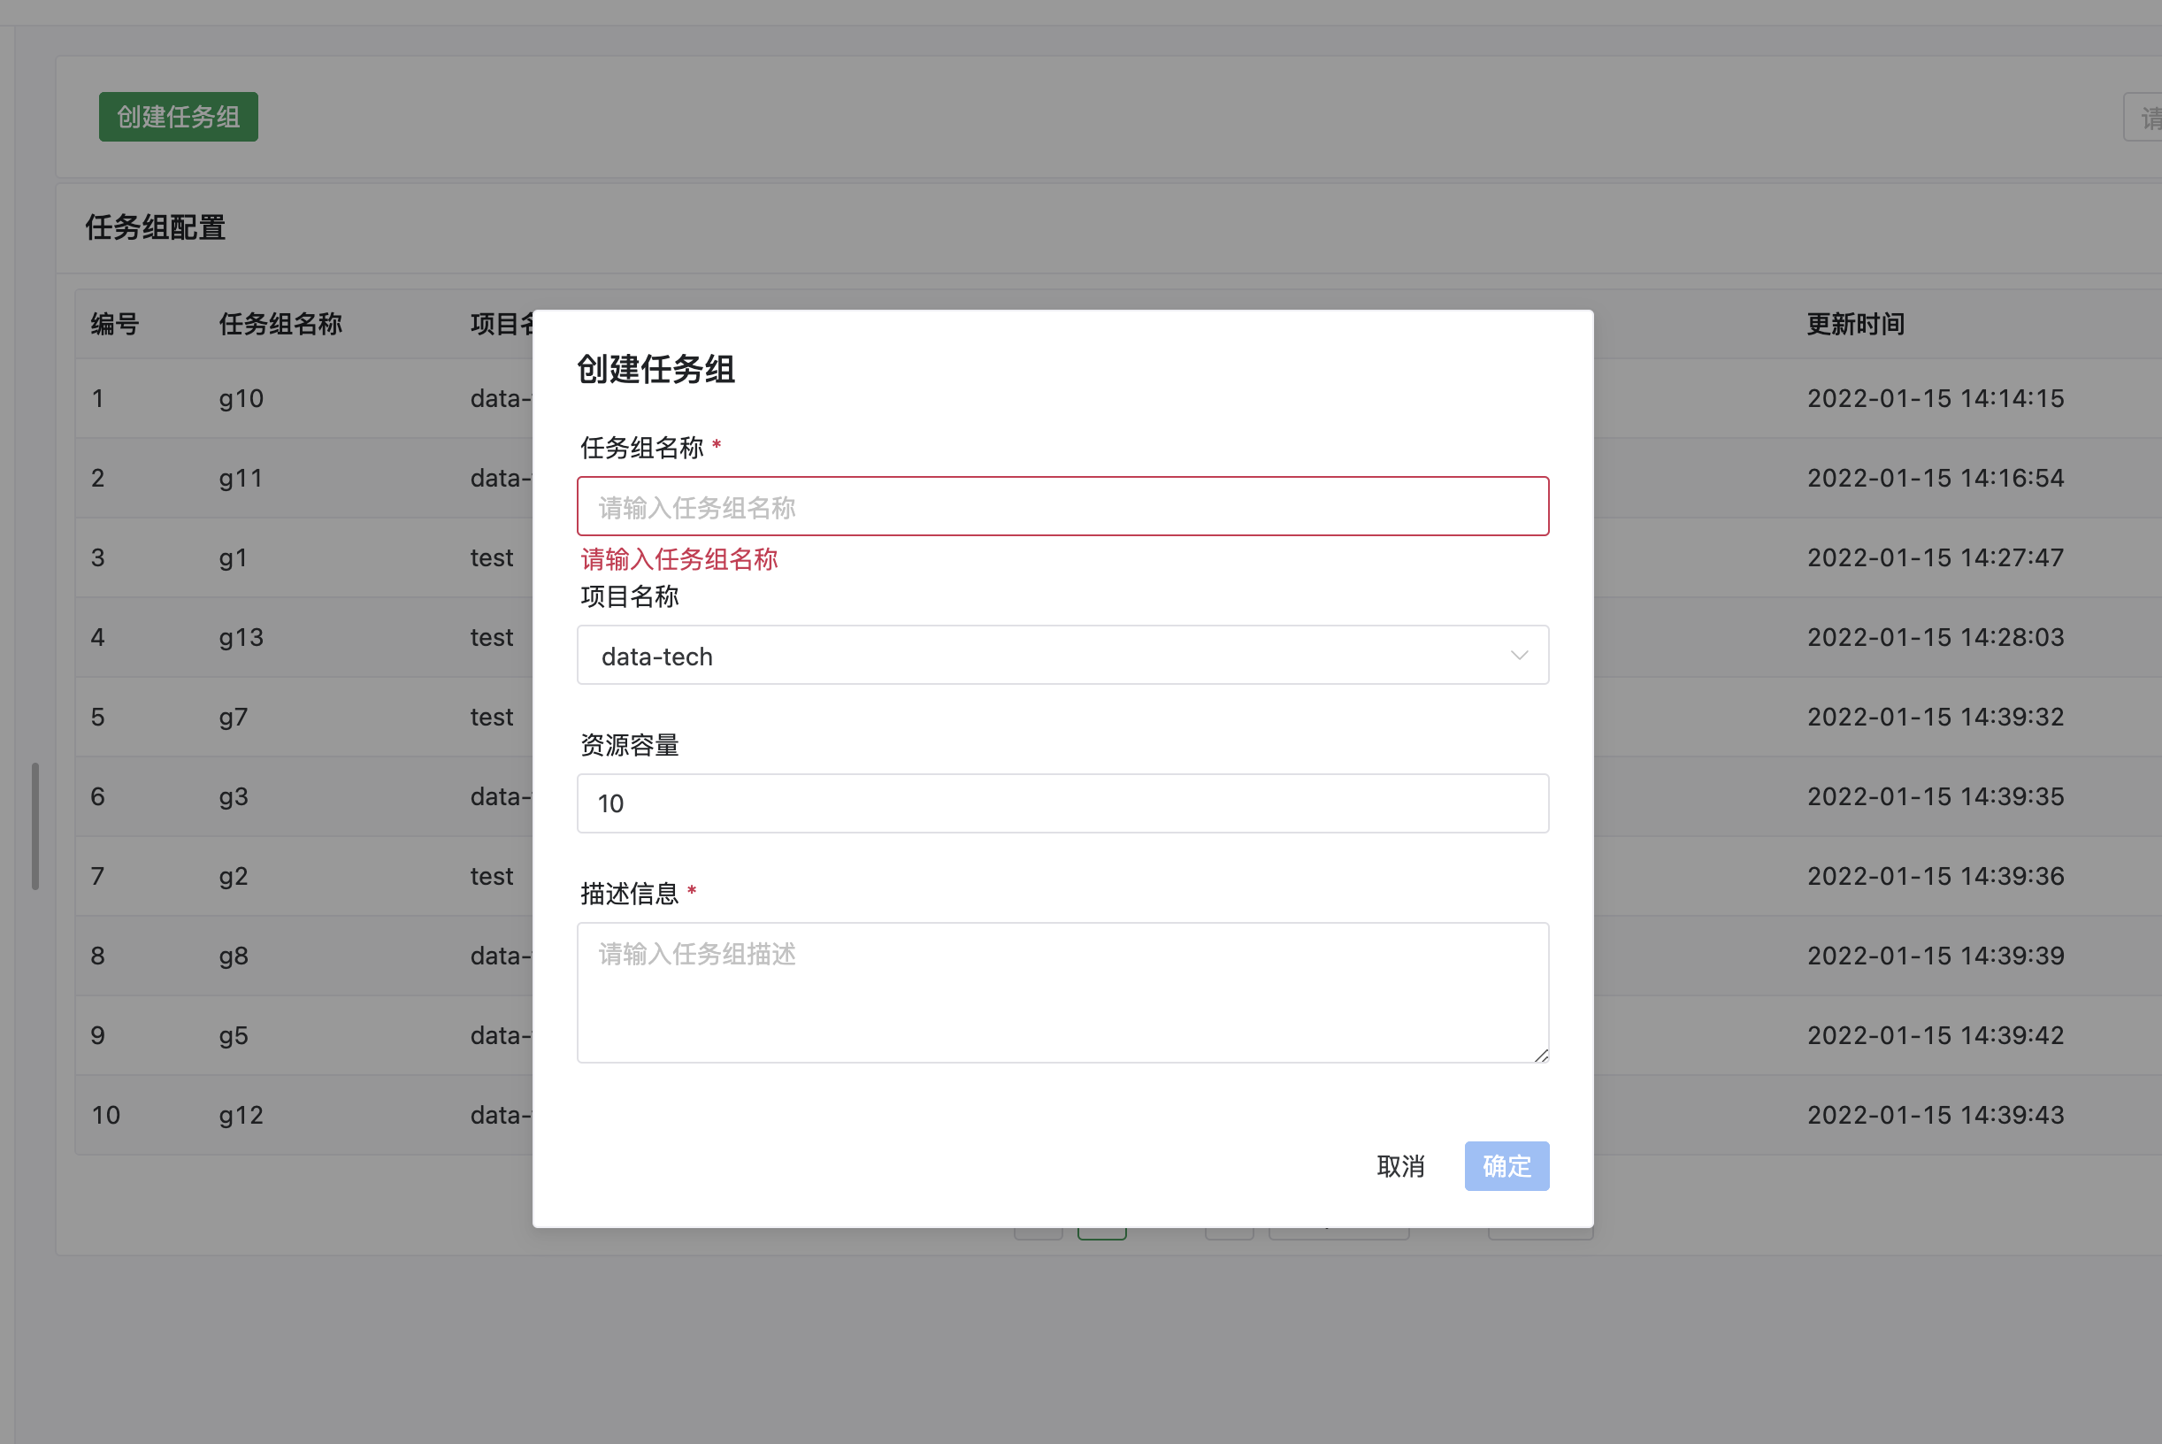Grab the textarea resize handle corner
This screenshot has height=1444, width=2162.
pos(1540,1056)
